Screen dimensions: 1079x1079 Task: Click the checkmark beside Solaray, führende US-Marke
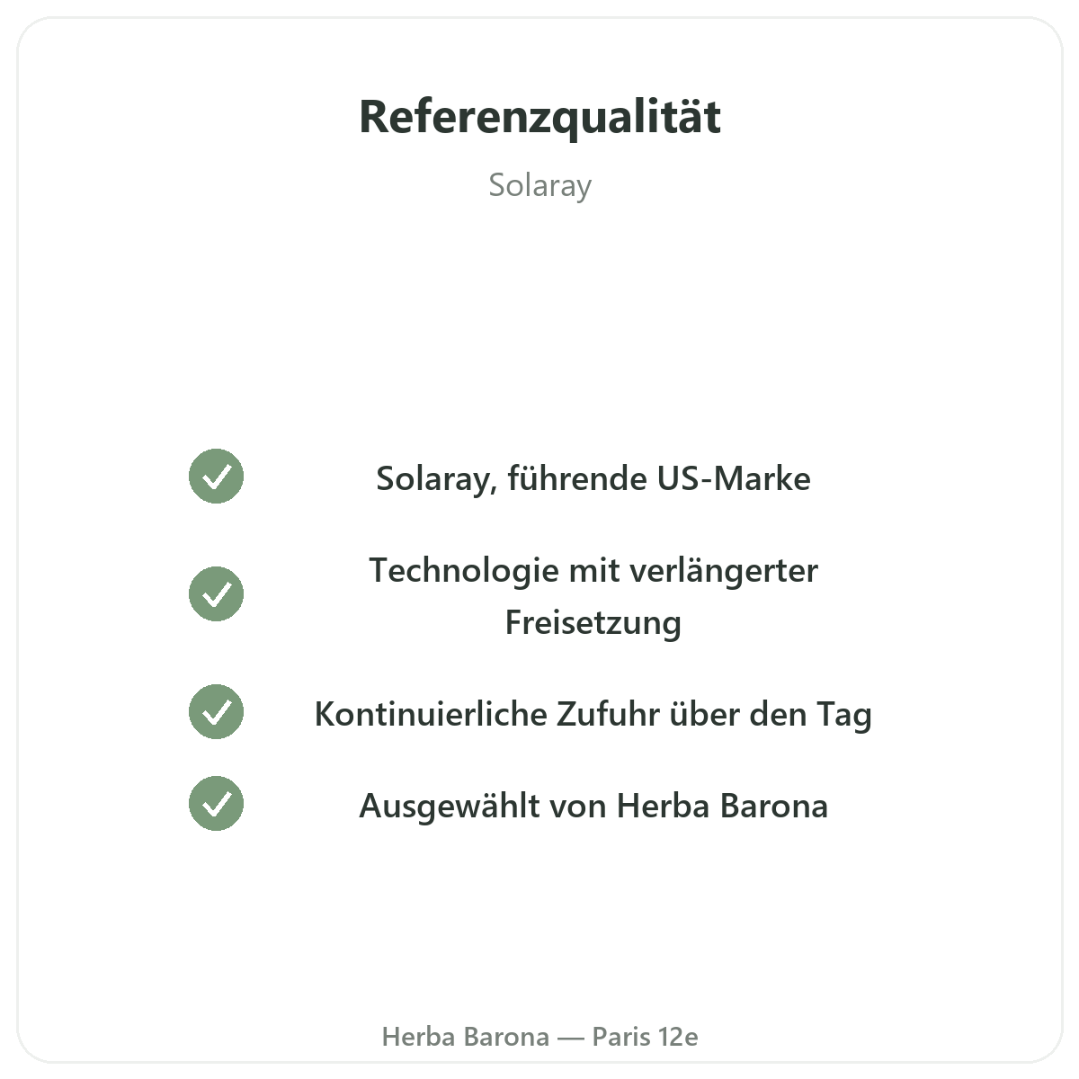pyautogui.click(x=216, y=476)
